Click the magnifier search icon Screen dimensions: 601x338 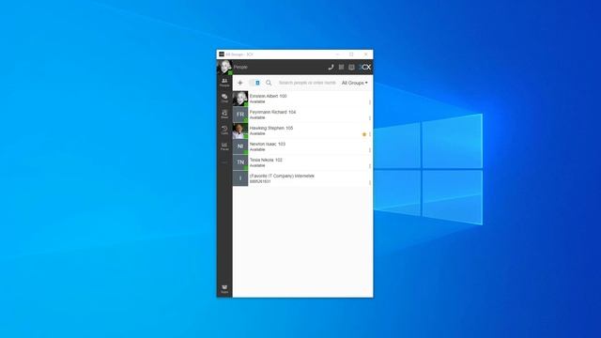point(269,83)
